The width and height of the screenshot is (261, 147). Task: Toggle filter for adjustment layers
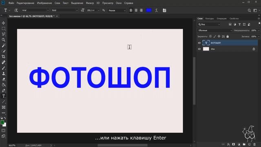point(235,24)
